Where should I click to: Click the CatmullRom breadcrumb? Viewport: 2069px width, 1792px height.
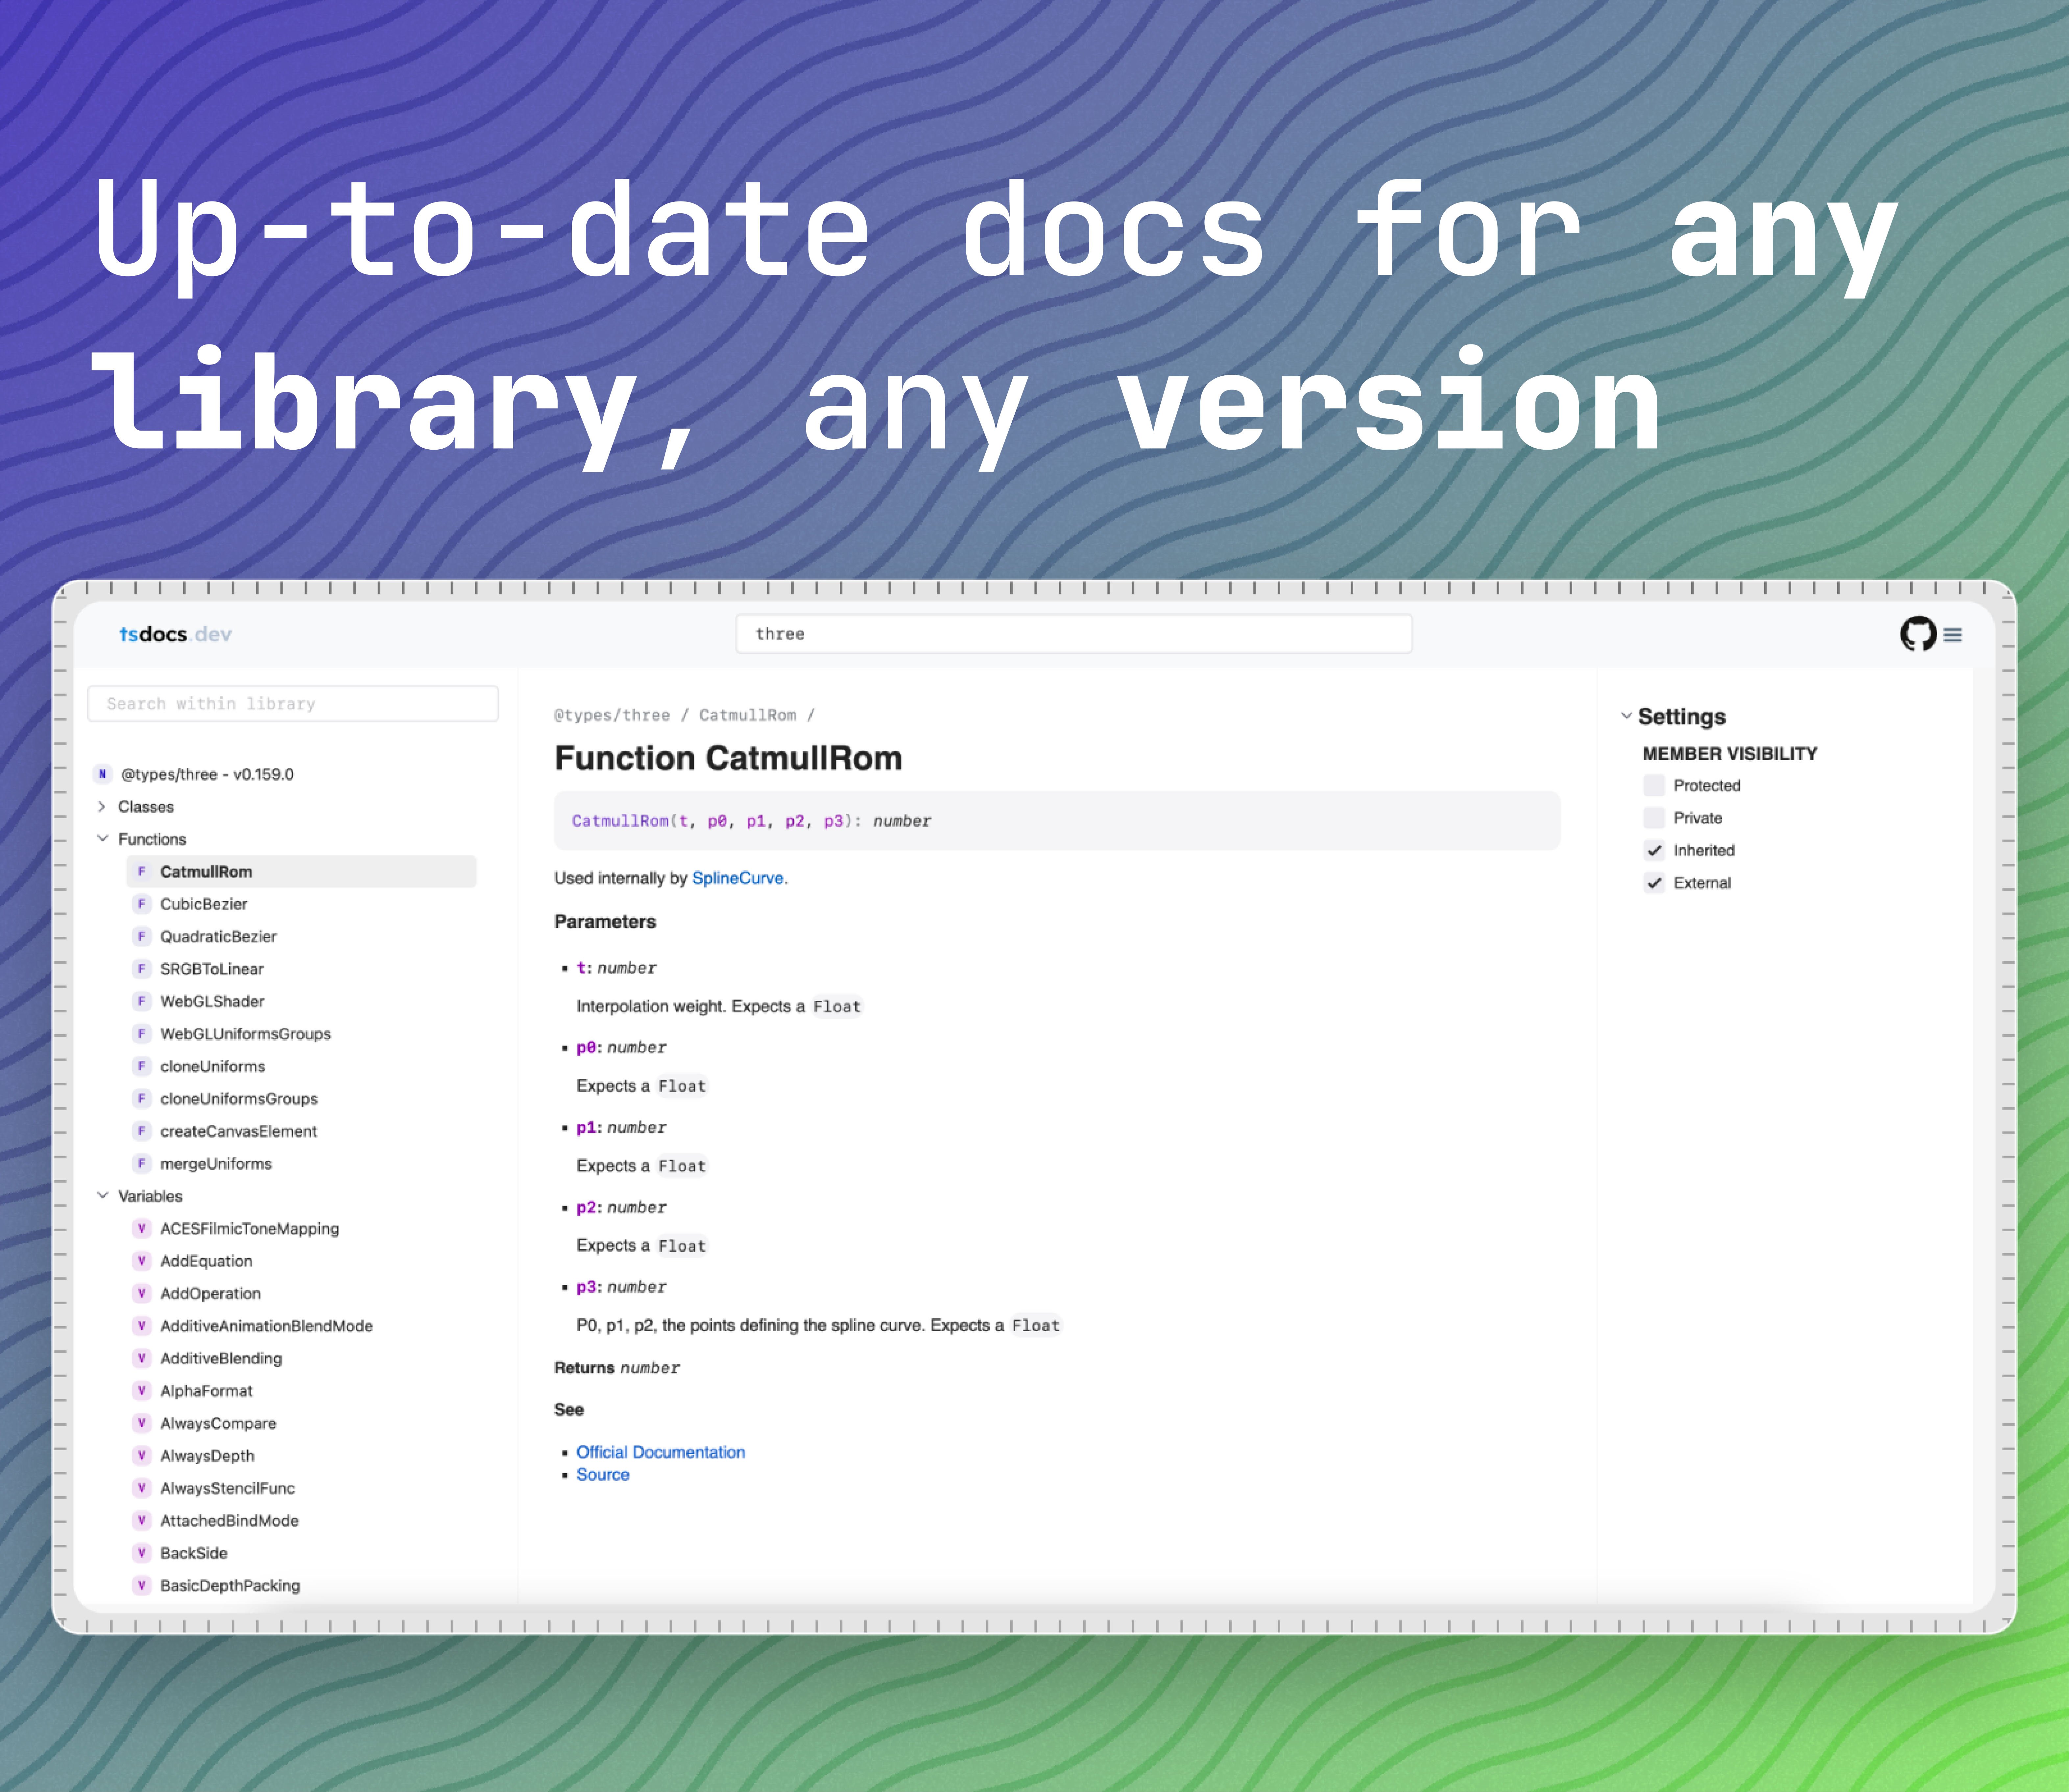point(748,715)
